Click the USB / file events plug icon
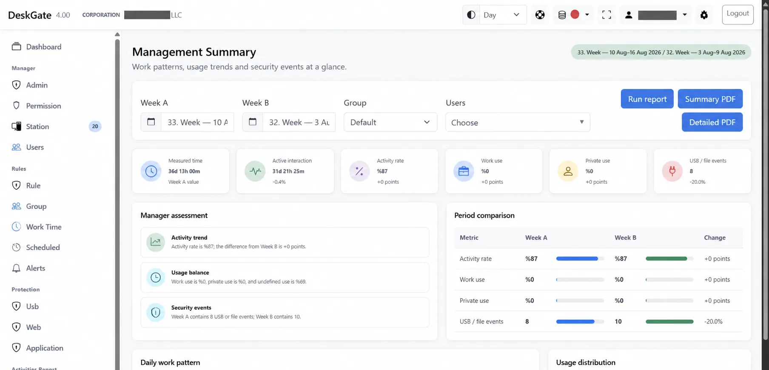Viewport: 769px width, 370px height. 672,171
